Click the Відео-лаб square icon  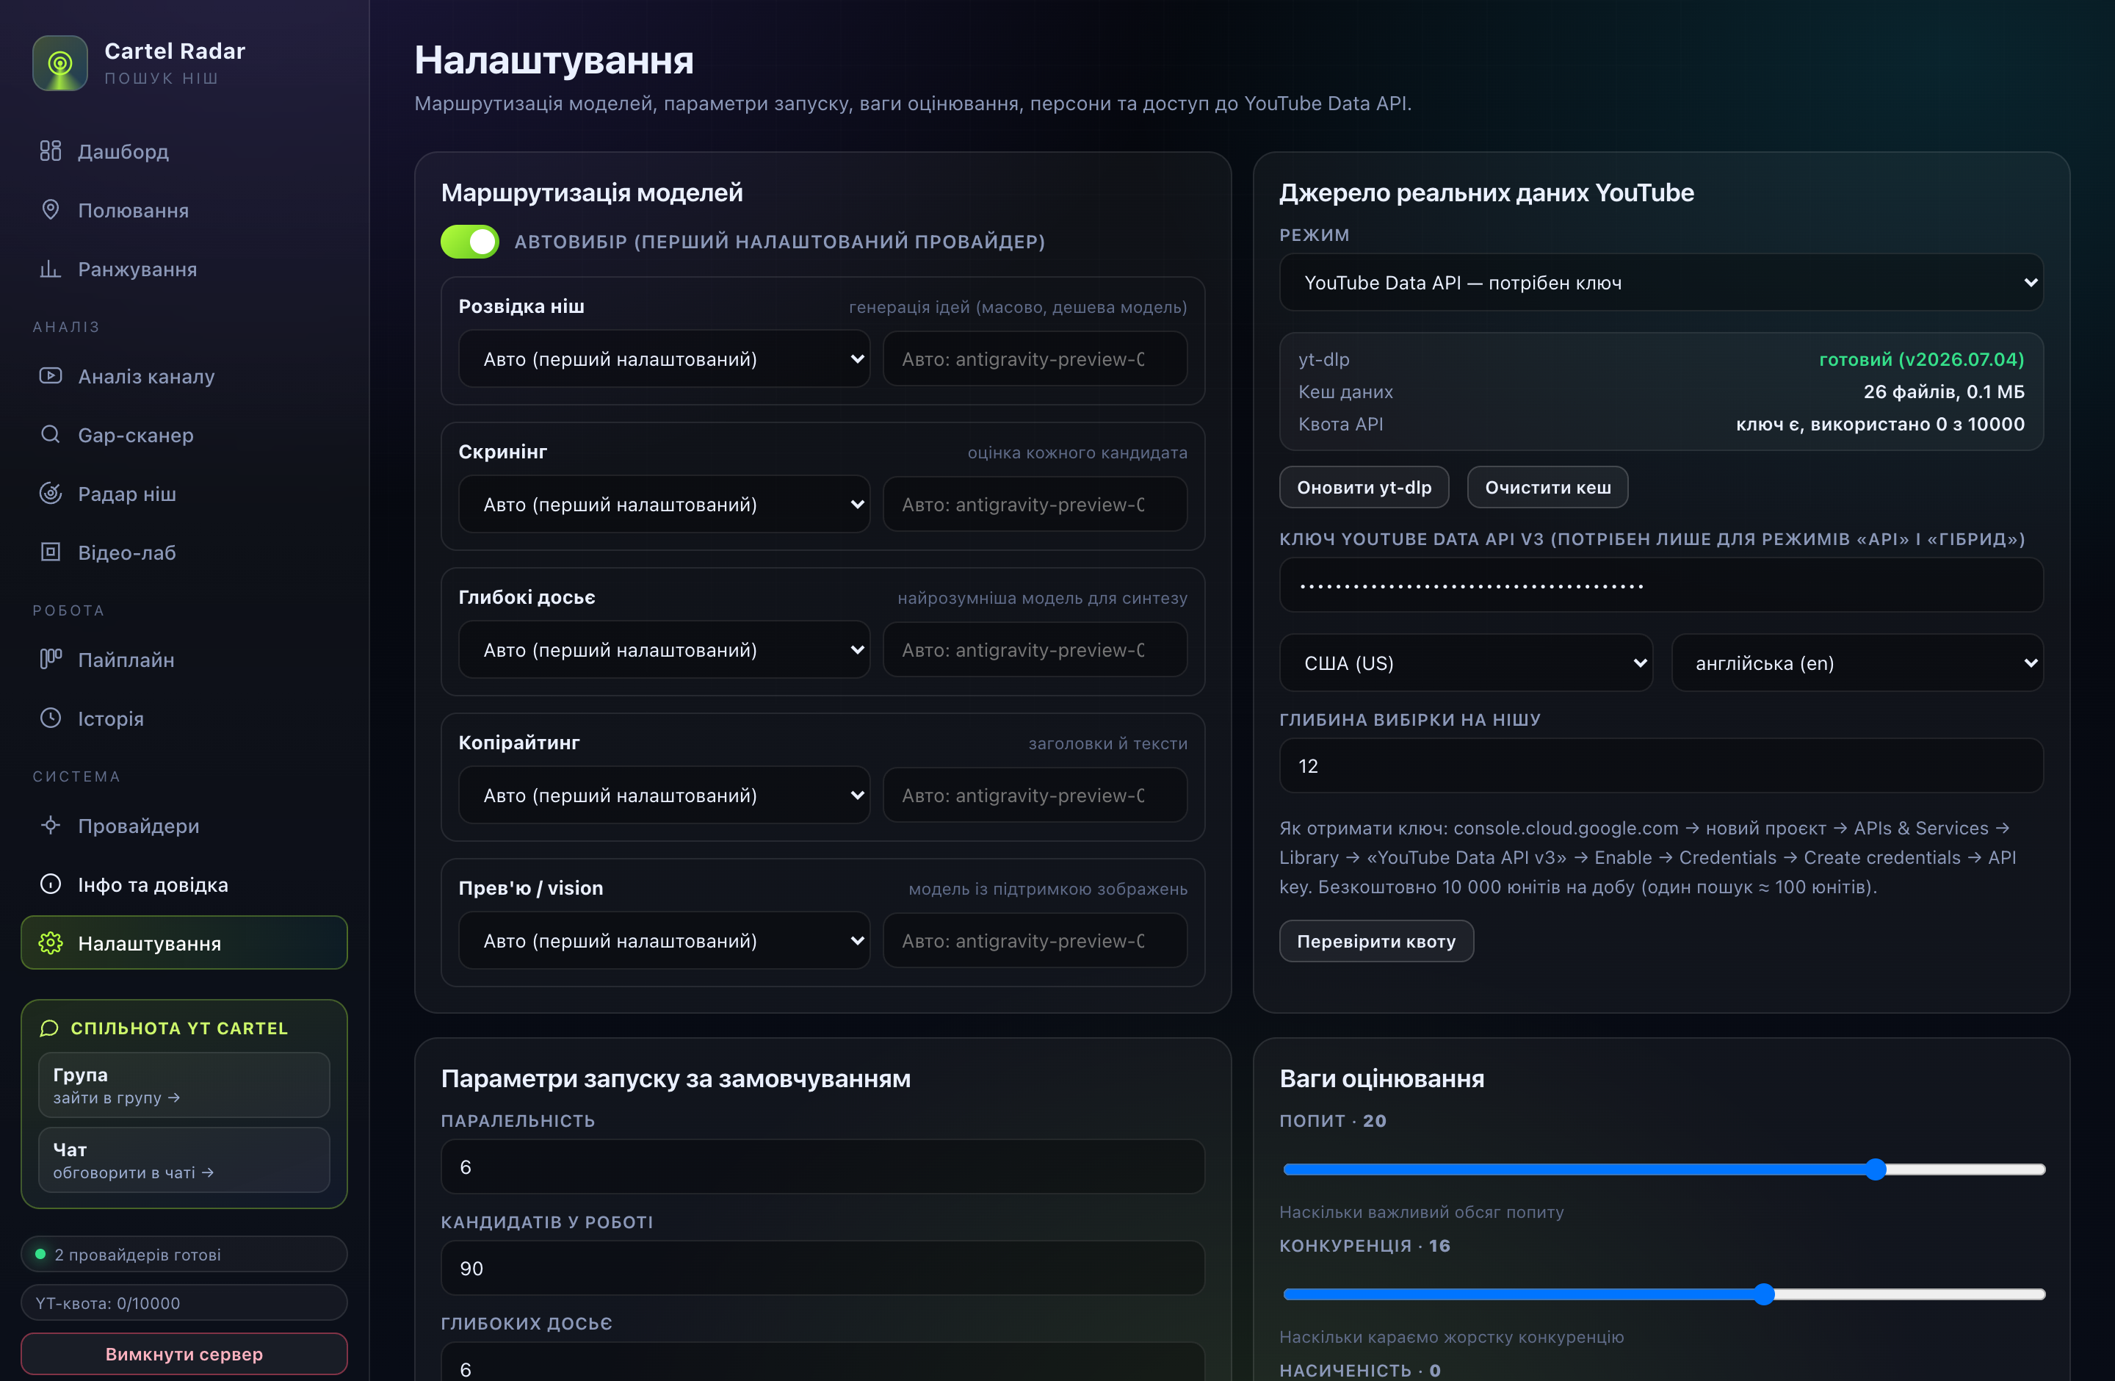(x=51, y=552)
